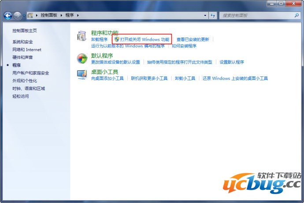
Task: Open the address bar history dropdown arrow
Action: tap(205, 15)
